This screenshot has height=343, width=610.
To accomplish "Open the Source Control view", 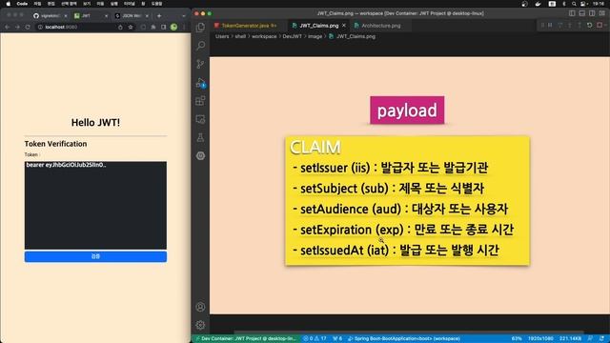I will pyautogui.click(x=200, y=64).
